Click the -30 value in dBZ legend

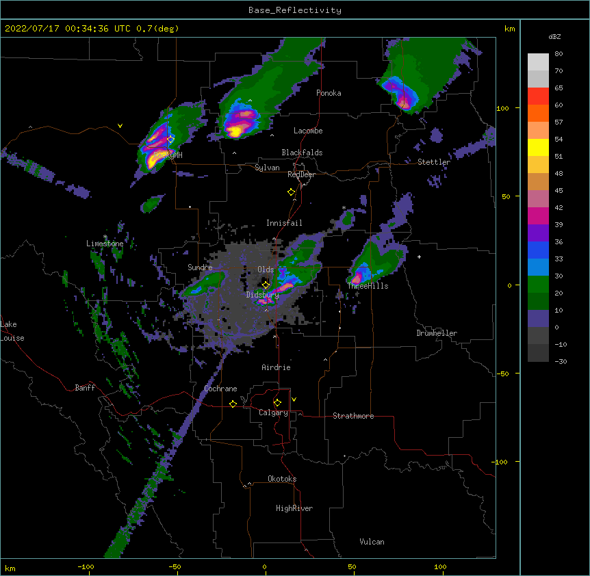coord(561,361)
